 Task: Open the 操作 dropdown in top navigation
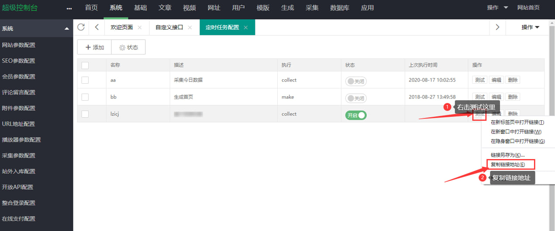[497, 8]
